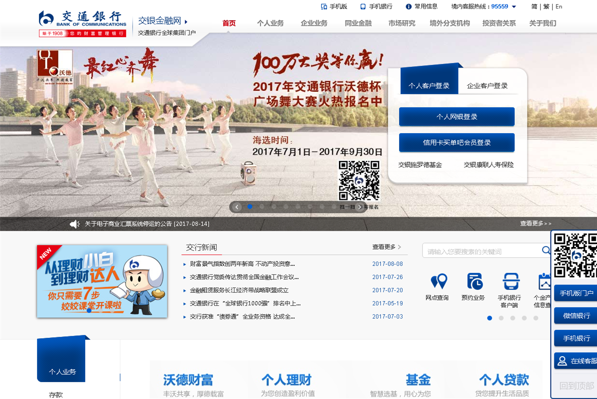Open the 市场研究 navigation menu
This screenshot has height=399, width=597.
coord(402,23)
